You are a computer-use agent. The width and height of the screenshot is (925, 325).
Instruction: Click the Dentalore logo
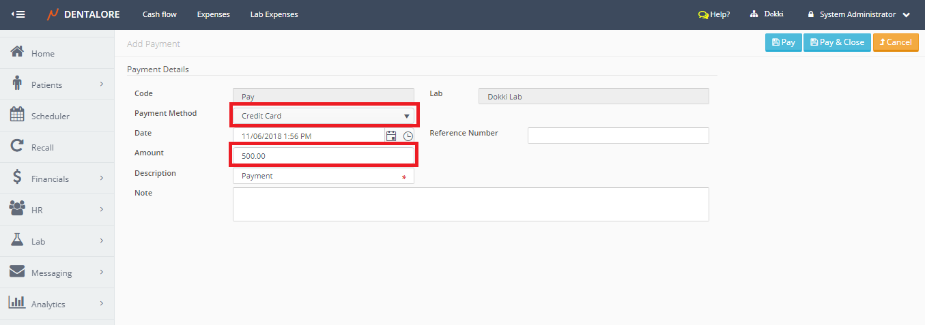point(85,14)
